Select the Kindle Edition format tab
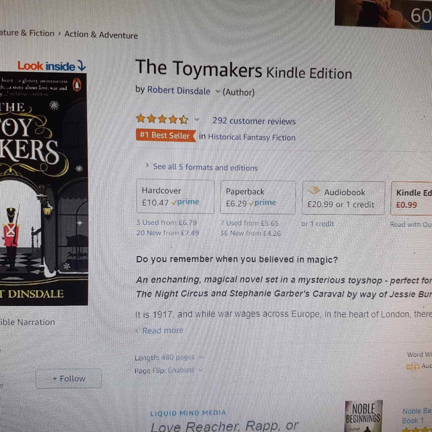Image resolution: width=432 pixels, height=432 pixels. (x=411, y=198)
